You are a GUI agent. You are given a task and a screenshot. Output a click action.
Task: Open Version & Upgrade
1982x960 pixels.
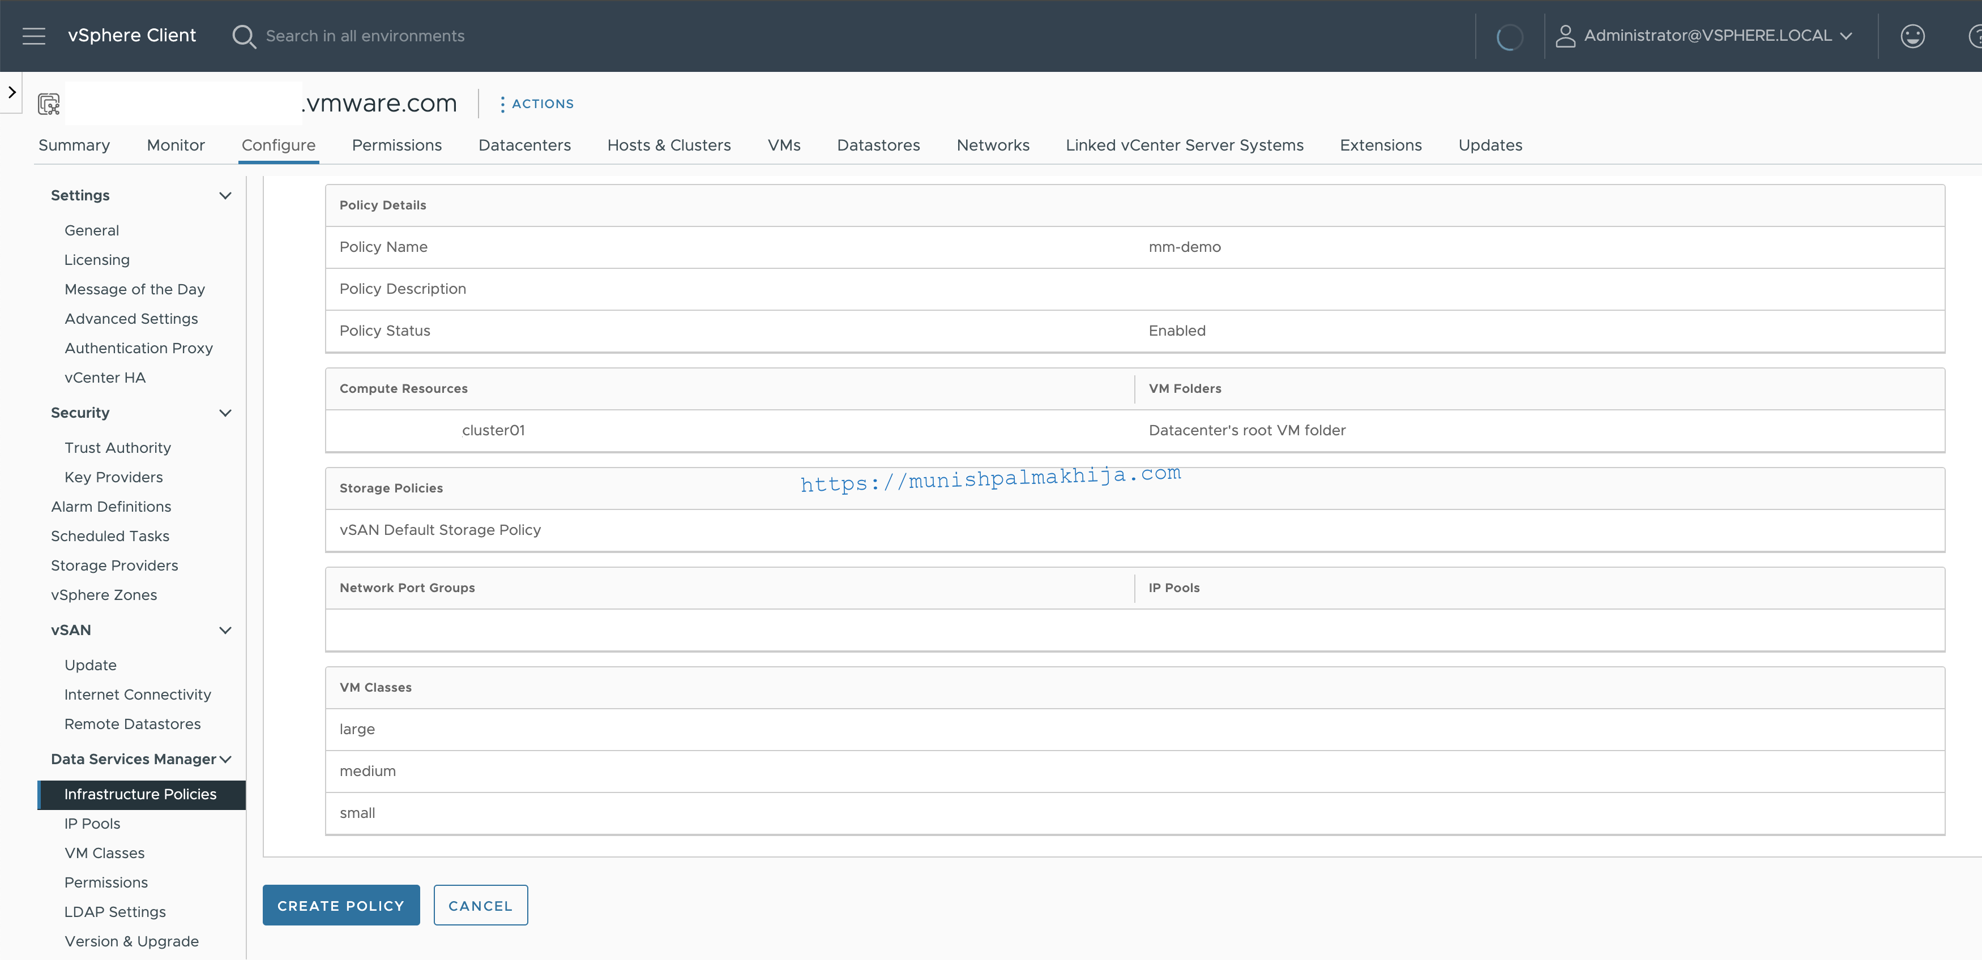pyautogui.click(x=131, y=941)
